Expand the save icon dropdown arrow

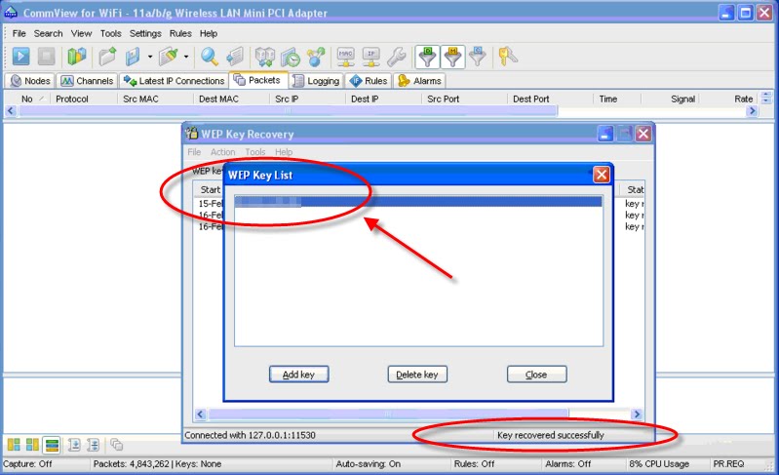tap(149, 57)
